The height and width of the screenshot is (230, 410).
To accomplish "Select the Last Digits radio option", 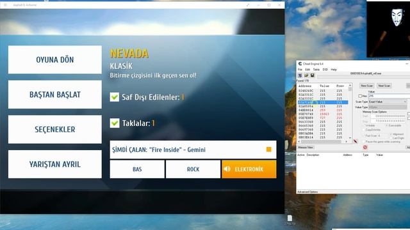I will click(x=391, y=138).
